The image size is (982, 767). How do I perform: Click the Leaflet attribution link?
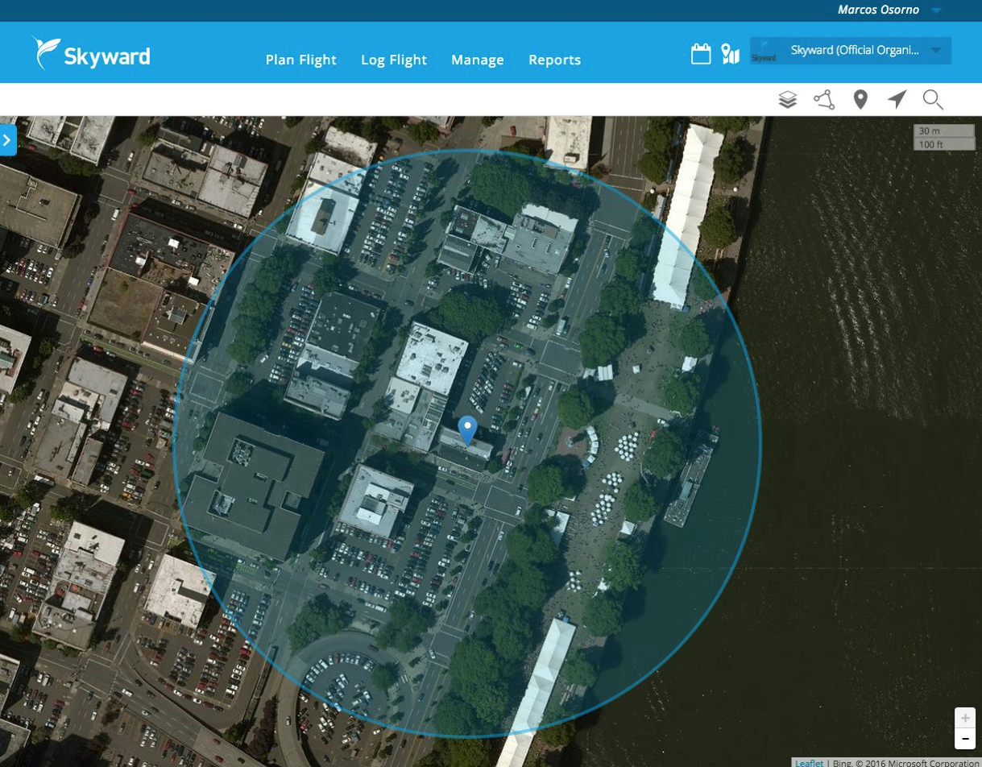coord(809,762)
